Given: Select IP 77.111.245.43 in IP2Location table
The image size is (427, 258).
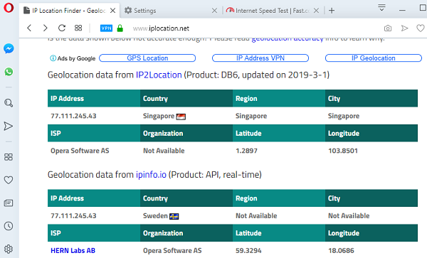Looking at the screenshot, I should (73, 116).
